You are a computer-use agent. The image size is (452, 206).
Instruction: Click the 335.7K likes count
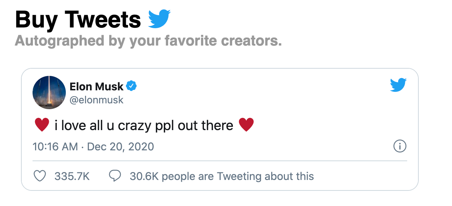pyautogui.click(x=72, y=176)
